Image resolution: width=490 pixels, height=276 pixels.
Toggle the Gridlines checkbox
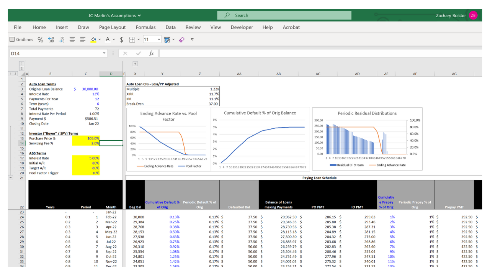[12, 39]
